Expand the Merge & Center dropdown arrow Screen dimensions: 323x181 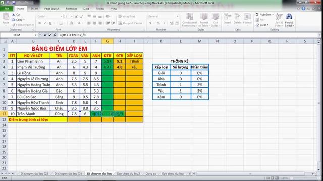pyautogui.click(x=143, y=23)
